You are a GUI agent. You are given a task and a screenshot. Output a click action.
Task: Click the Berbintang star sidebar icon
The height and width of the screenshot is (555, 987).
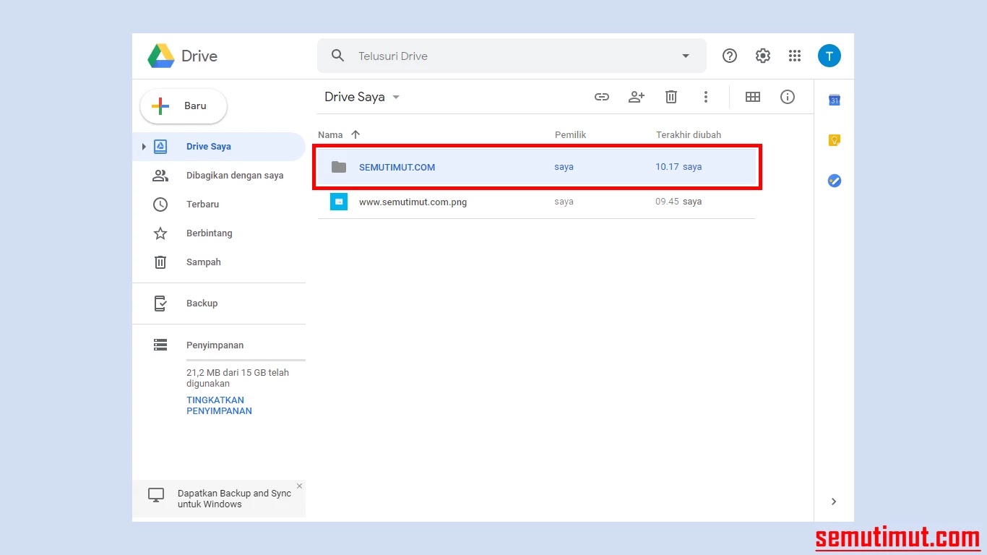[160, 233]
